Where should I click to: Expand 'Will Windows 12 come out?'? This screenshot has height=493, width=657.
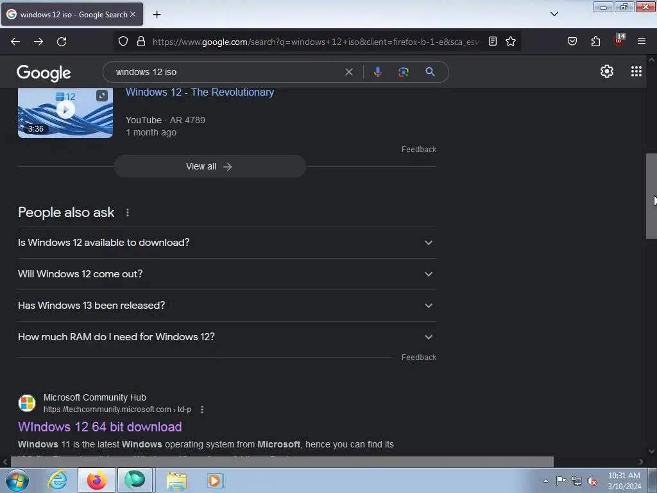[x=227, y=274]
